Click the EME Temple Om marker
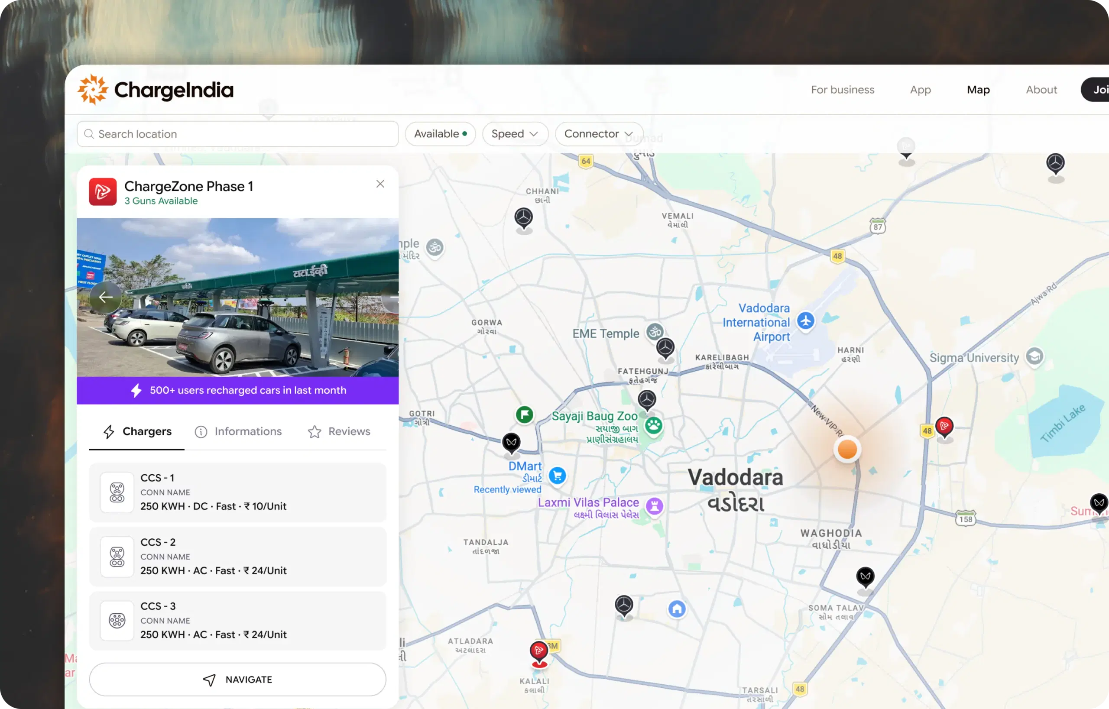This screenshot has height=709, width=1109. (655, 331)
